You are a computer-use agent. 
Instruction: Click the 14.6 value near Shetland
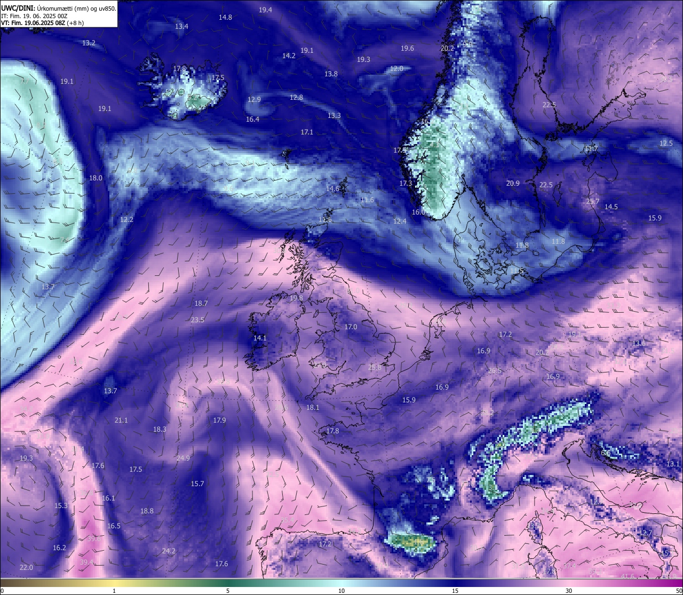click(x=332, y=189)
